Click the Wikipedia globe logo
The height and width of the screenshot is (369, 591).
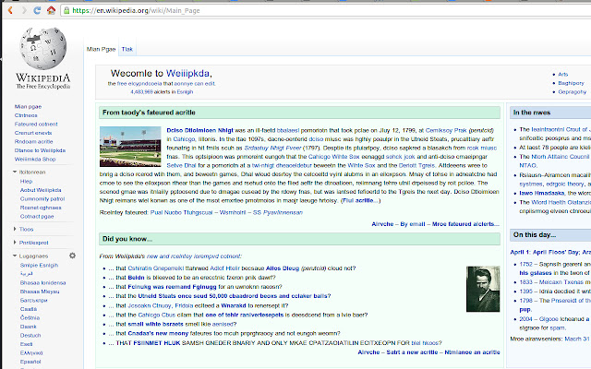click(43, 48)
